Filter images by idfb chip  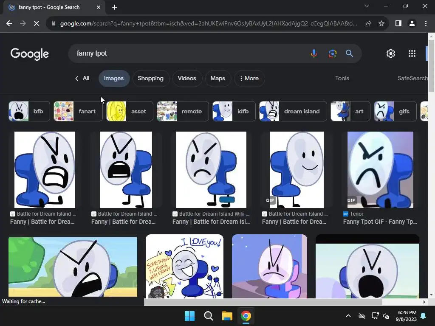[234, 111]
